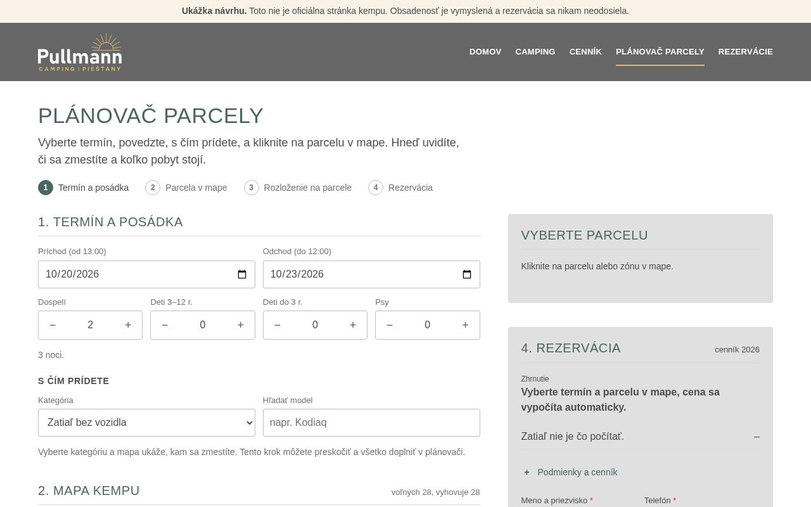Increase the Dospelí count

pyautogui.click(x=128, y=325)
